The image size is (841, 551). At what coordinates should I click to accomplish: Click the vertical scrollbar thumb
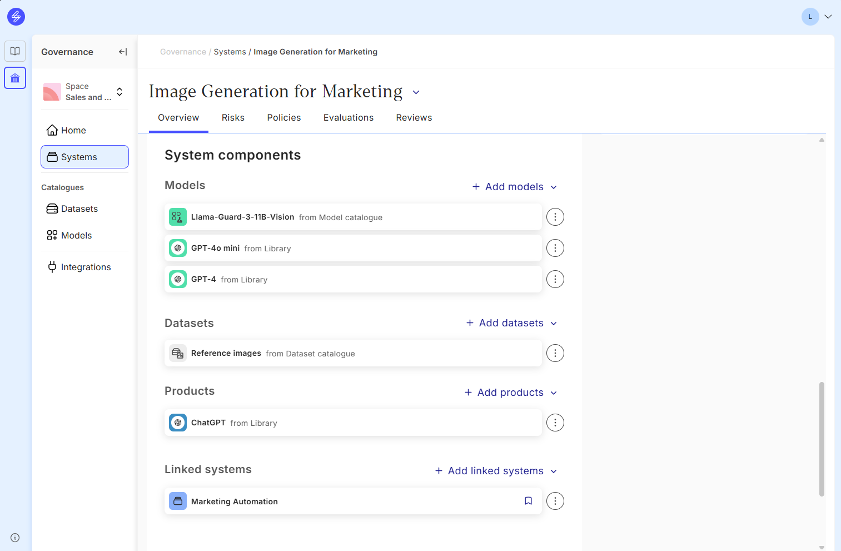tap(822, 438)
